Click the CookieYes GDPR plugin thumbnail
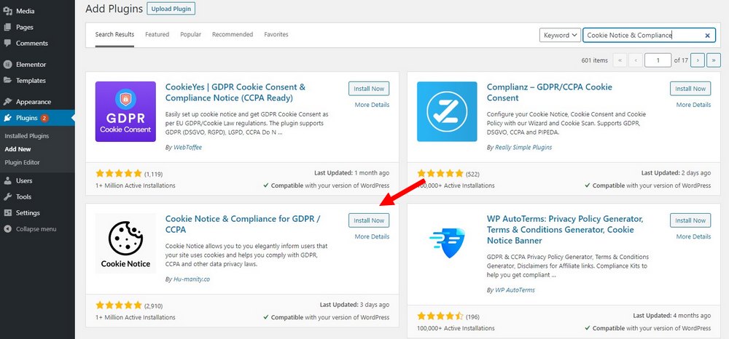 [x=125, y=112]
